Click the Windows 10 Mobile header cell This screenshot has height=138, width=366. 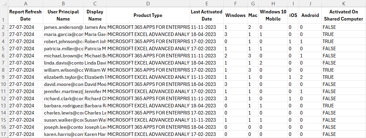pyautogui.click(x=273, y=15)
